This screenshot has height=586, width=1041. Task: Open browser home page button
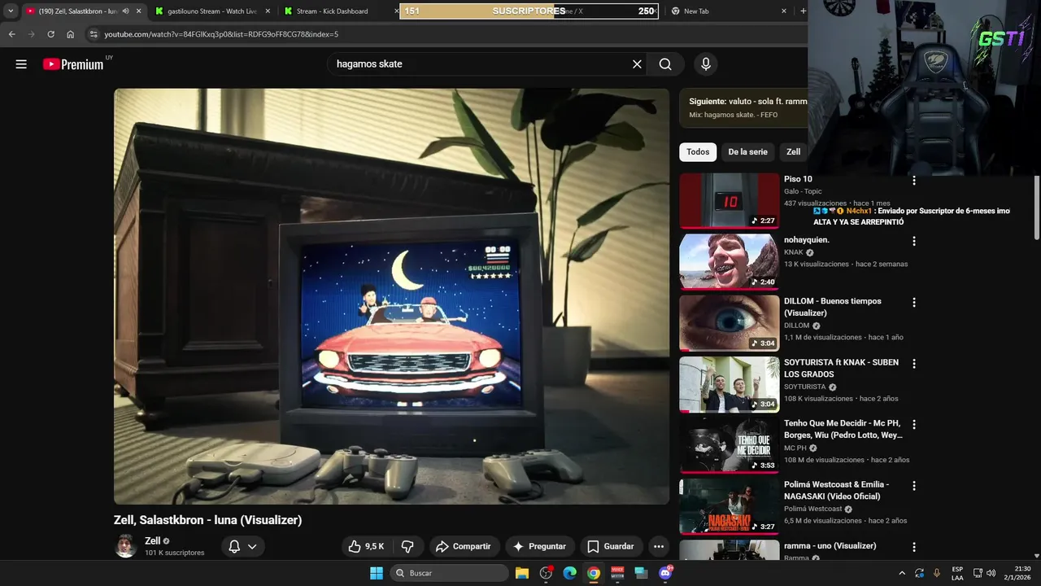[71, 34]
